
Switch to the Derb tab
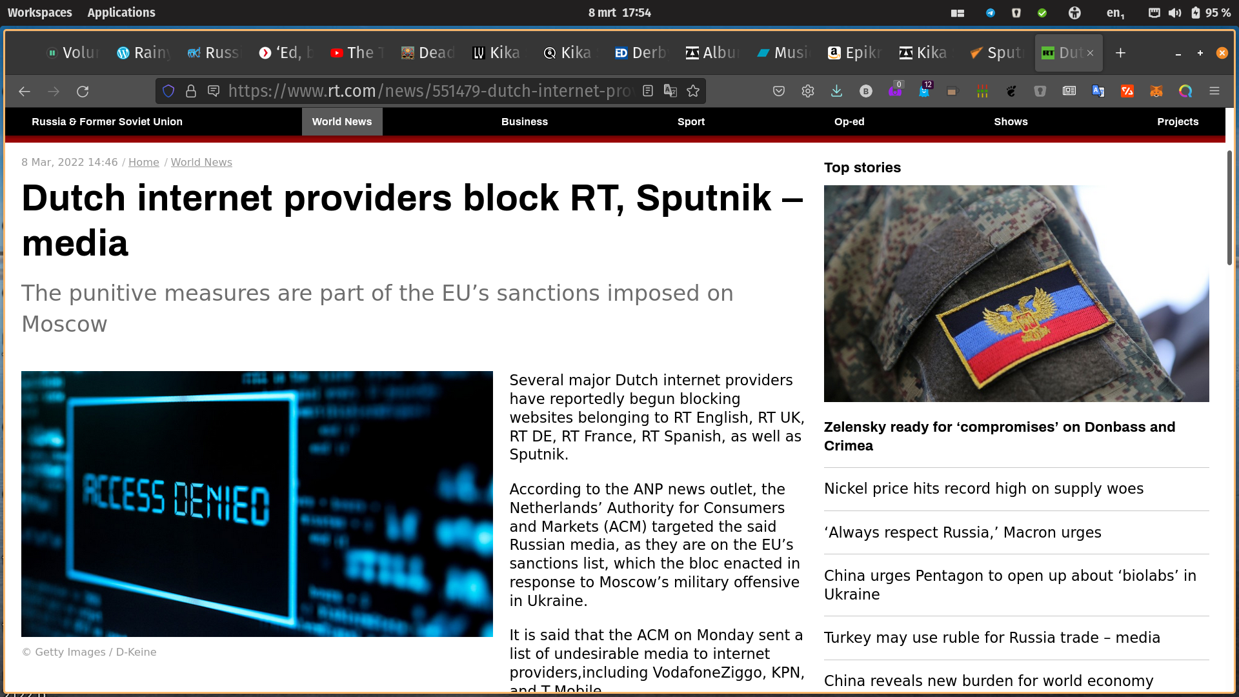[x=641, y=53]
